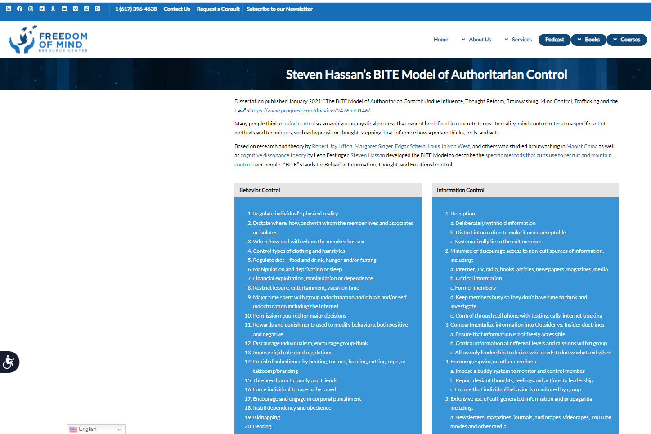Screen dimensions: 651x434
Task: Open the Louis Jolyon West link
Action: [449, 146]
